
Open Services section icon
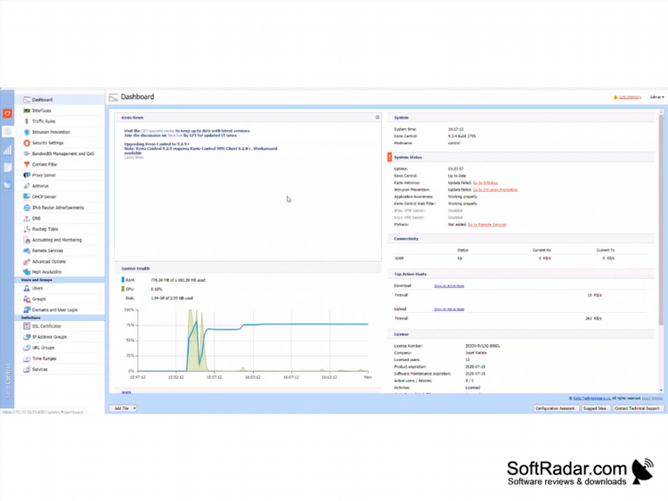[x=27, y=369]
